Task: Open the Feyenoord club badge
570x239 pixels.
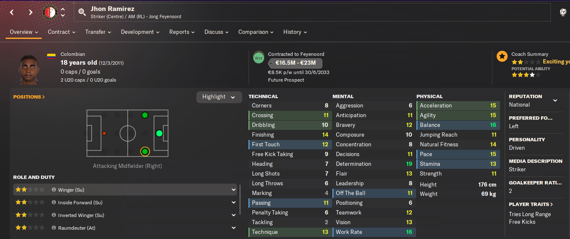Action: click(50, 12)
